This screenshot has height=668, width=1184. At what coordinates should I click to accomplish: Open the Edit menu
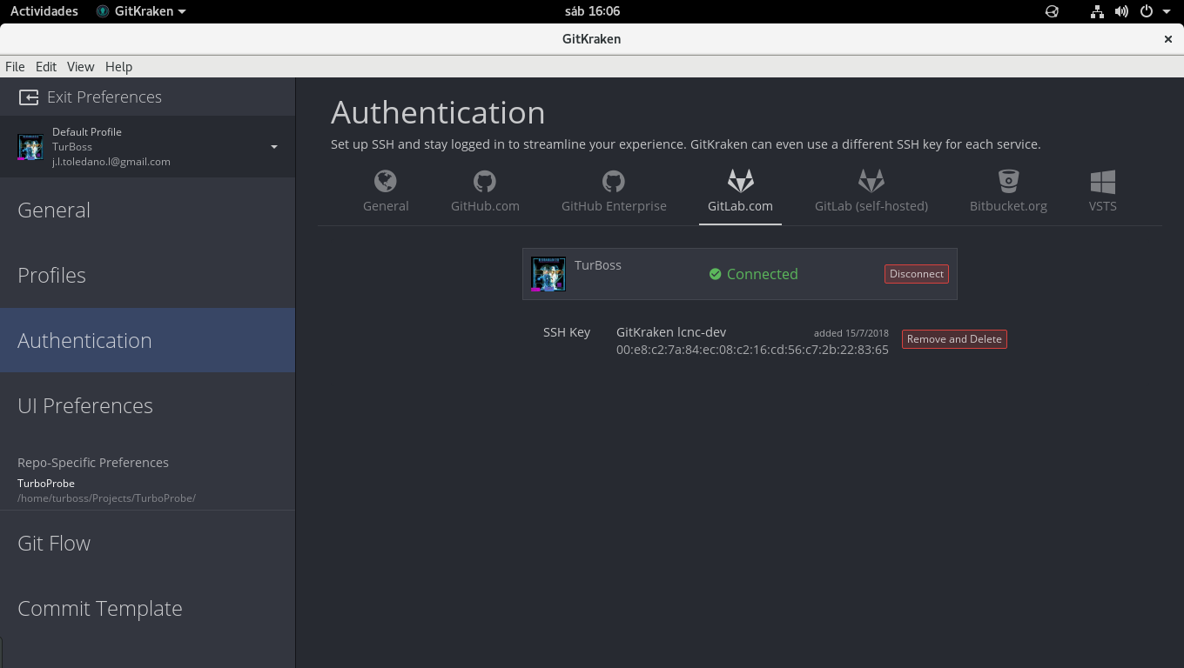(46, 67)
